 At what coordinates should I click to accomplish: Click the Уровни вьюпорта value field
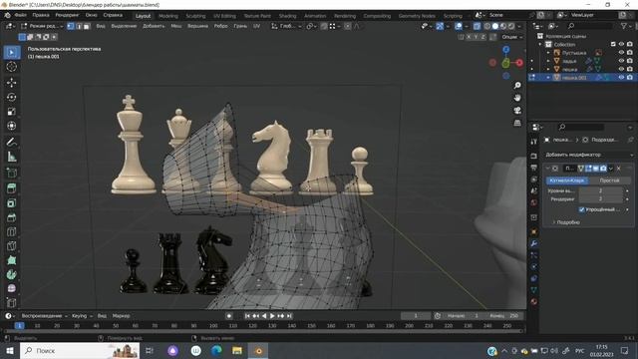point(600,190)
